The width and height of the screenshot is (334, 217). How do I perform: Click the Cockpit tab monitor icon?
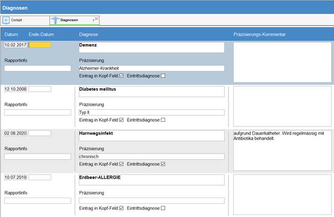pos(6,20)
